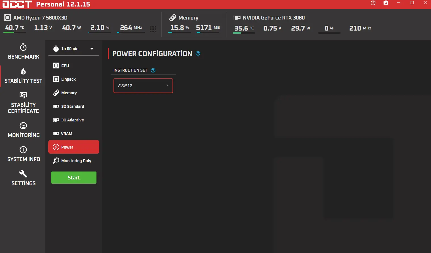Screen dimensions: 431x253
Task: Select the VRAM test
Action: [x=74, y=134]
